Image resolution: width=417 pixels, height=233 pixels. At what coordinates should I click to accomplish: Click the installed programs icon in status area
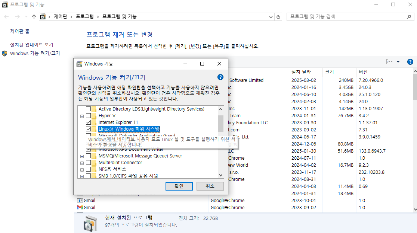click(x=90, y=223)
